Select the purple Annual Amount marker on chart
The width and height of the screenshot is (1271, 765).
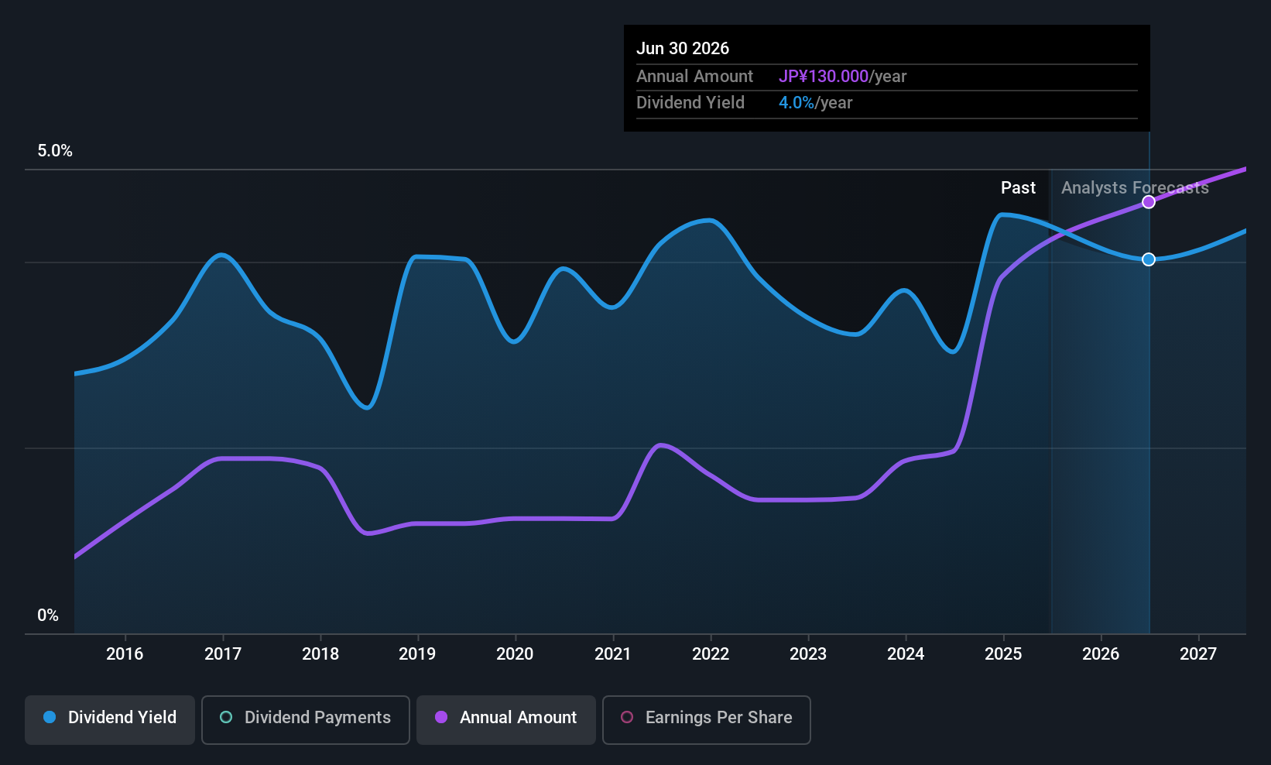(1149, 202)
